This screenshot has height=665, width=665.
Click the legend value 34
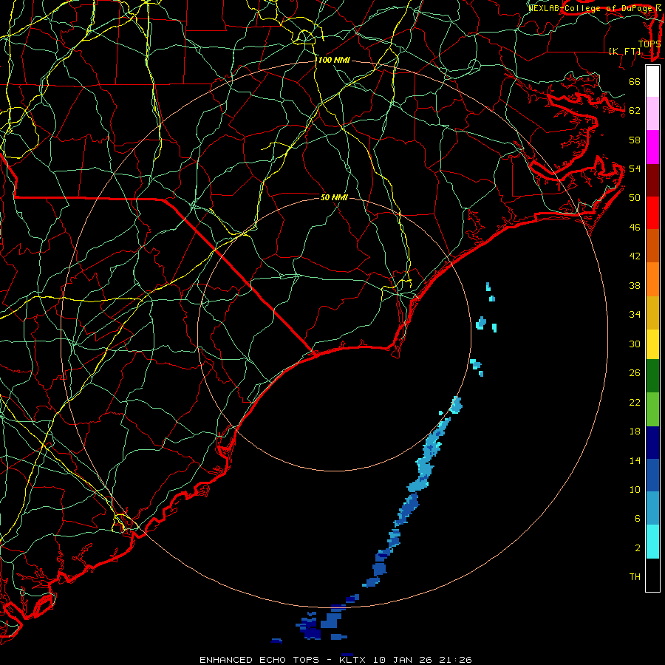635,314
